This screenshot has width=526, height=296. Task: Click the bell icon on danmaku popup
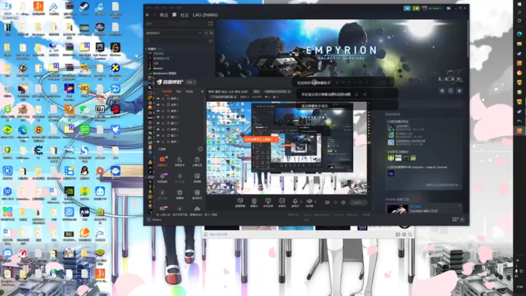356,94
